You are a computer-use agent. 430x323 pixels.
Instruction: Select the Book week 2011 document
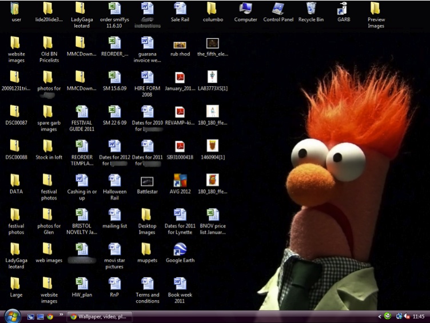coord(180,290)
